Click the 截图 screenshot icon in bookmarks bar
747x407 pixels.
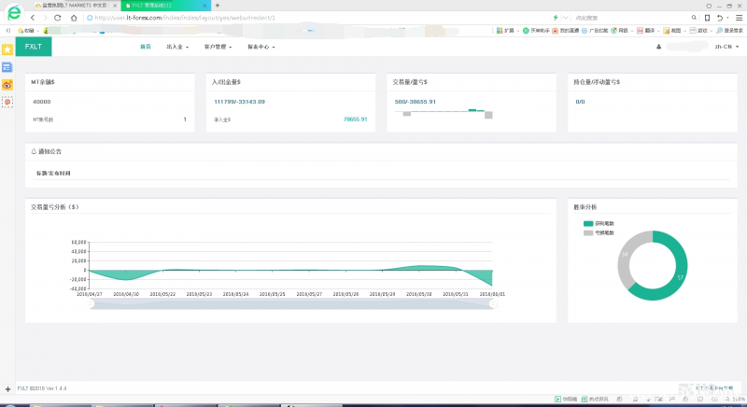tap(666, 31)
